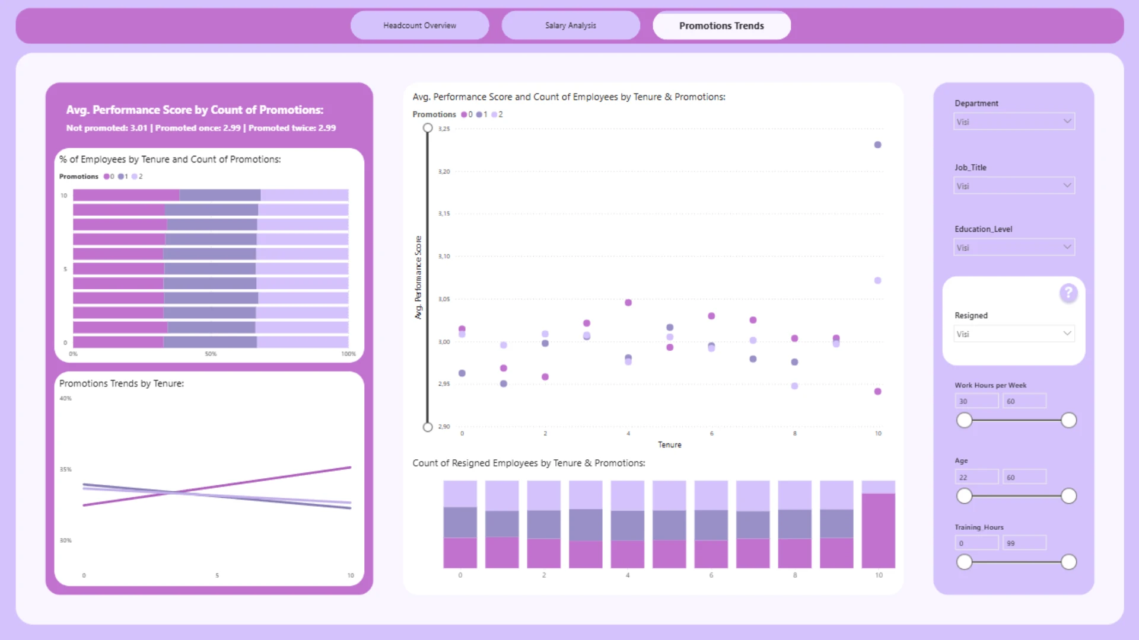The width and height of the screenshot is (1139, 640).
Task: Expand the Education_Level dropdown
Action: tap(1014, 247)
